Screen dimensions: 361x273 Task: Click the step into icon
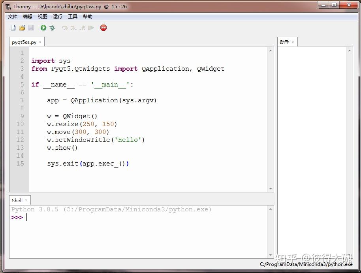click(73, 28)
